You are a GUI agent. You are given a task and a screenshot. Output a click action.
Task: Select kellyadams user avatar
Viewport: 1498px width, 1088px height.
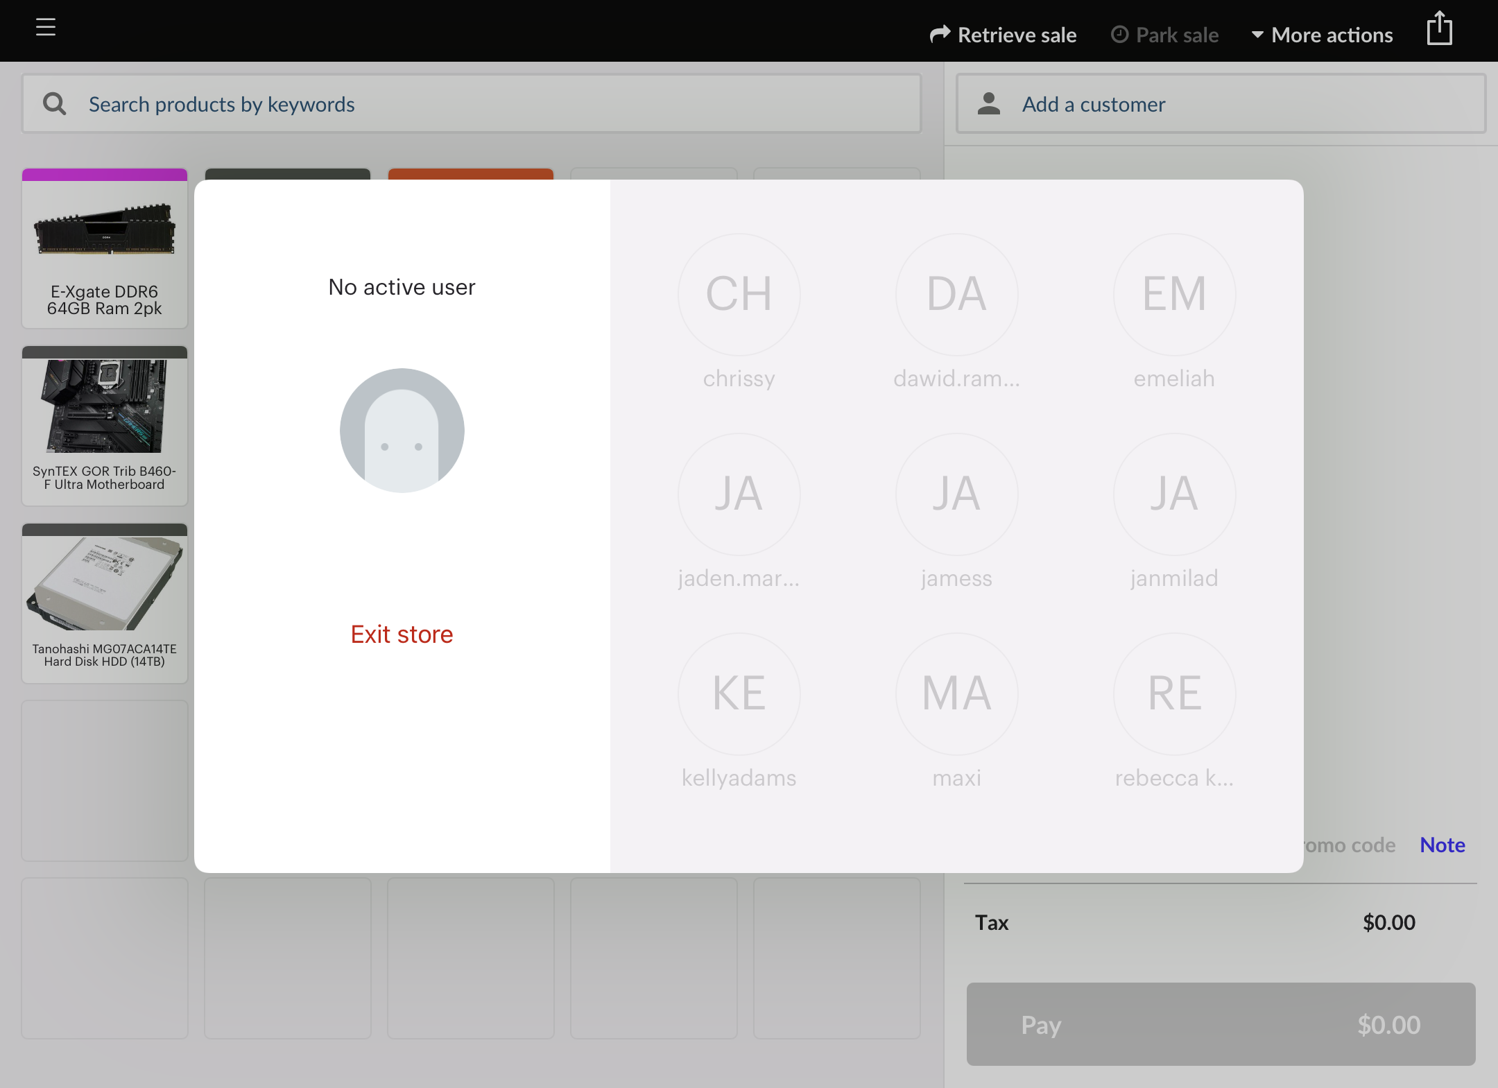pos(739,693)
